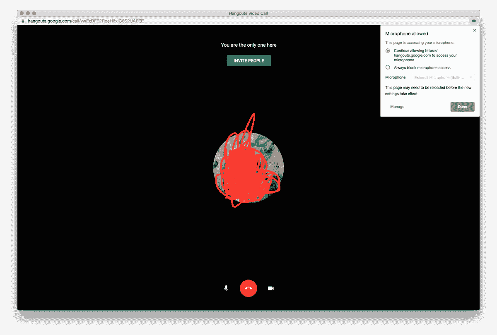
Task: Select Always block microphone access
Action: pos(388,67)
